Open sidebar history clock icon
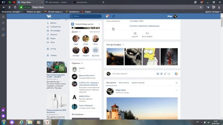This screenshot has height=125, width=223. click(x=3, y=29)
